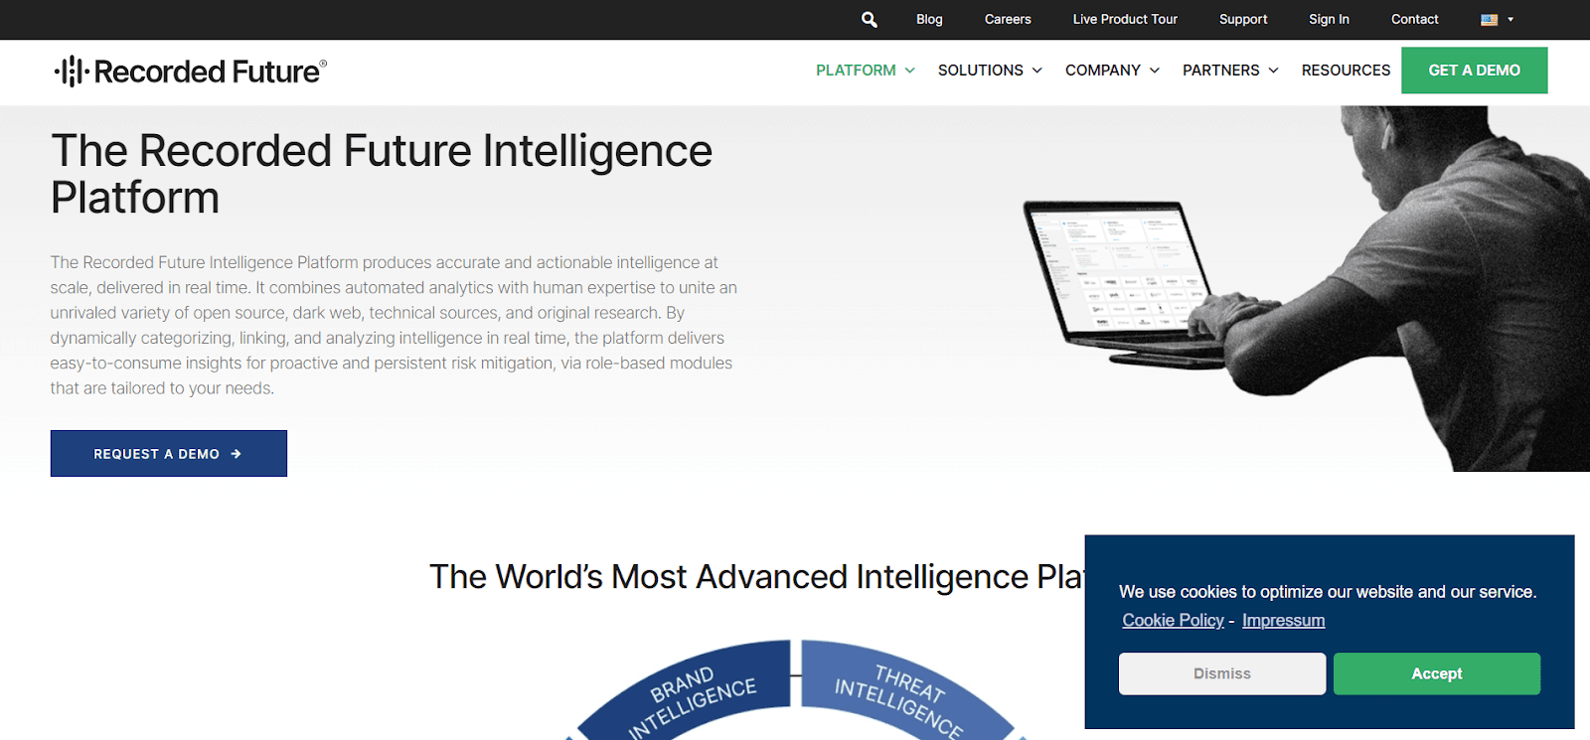The image size is (1590, 740).
Task: Open the Cookie Policy link
Action: (1173, 620)
